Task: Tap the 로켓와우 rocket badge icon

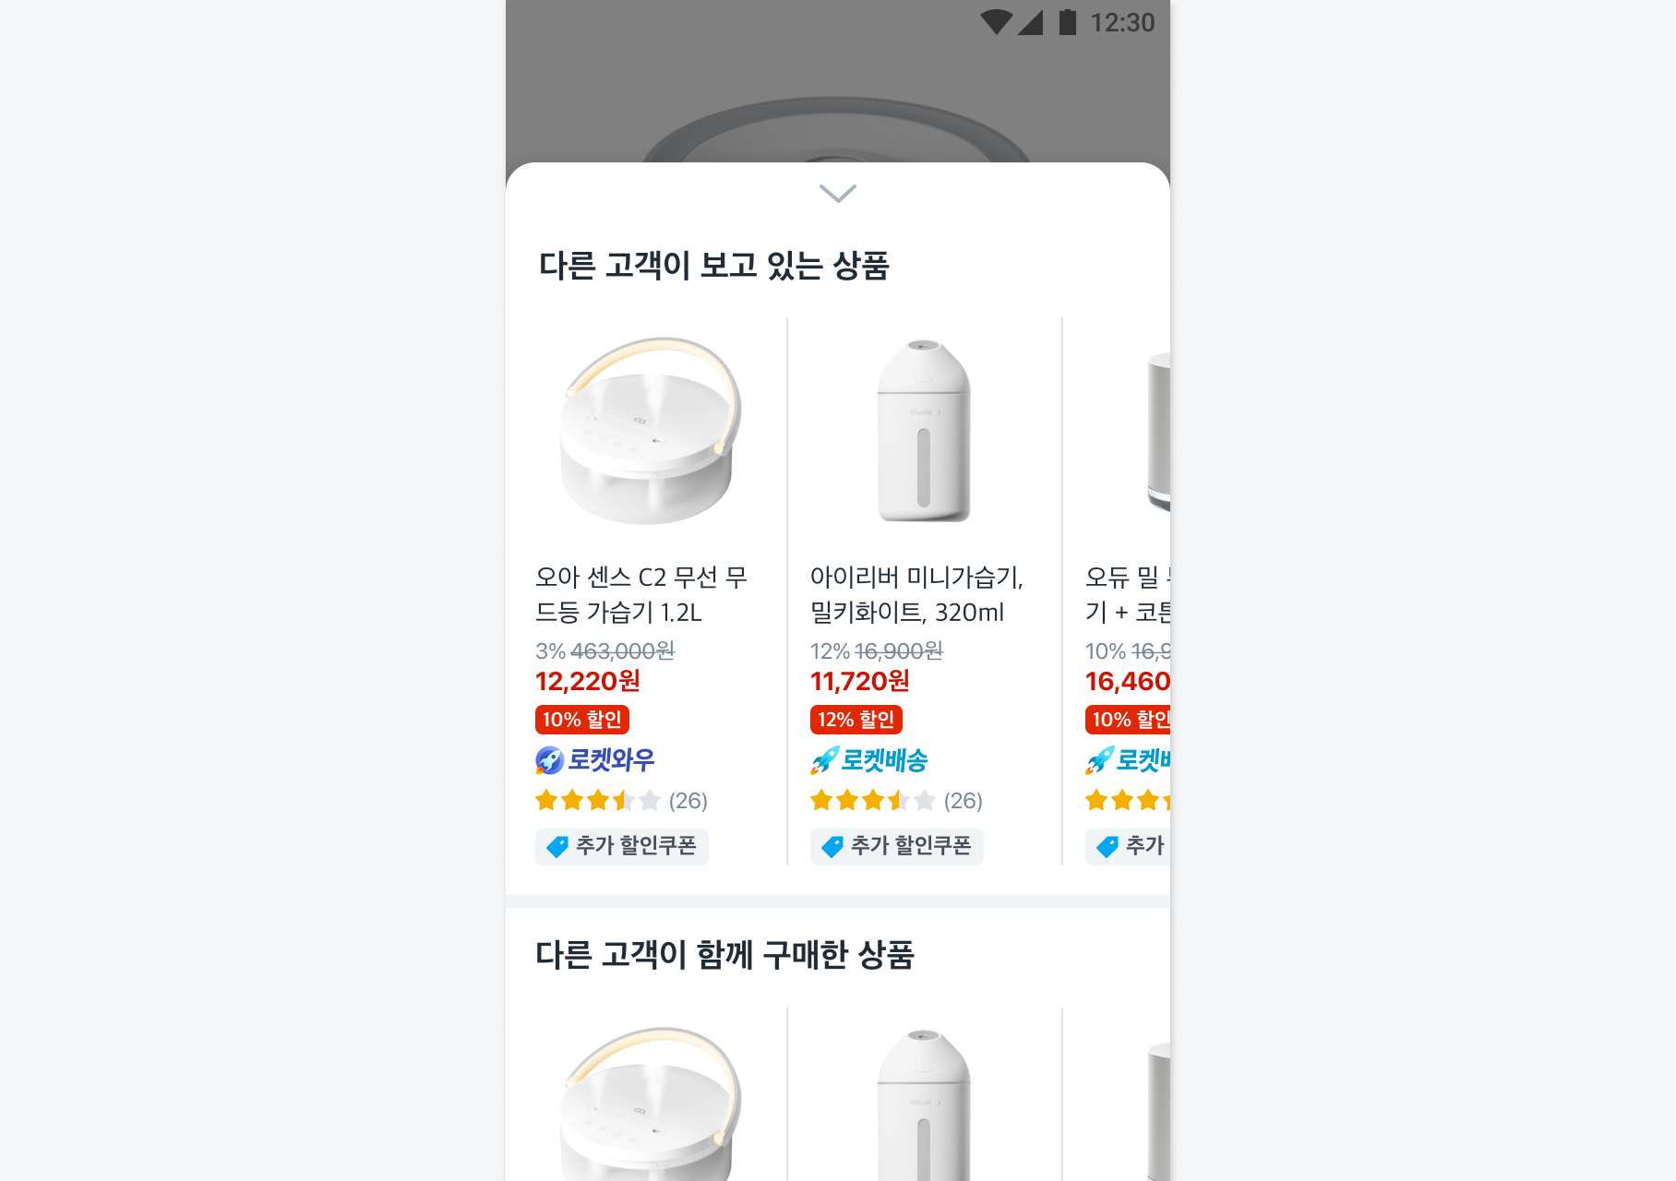Action: [x=549, y=760]
